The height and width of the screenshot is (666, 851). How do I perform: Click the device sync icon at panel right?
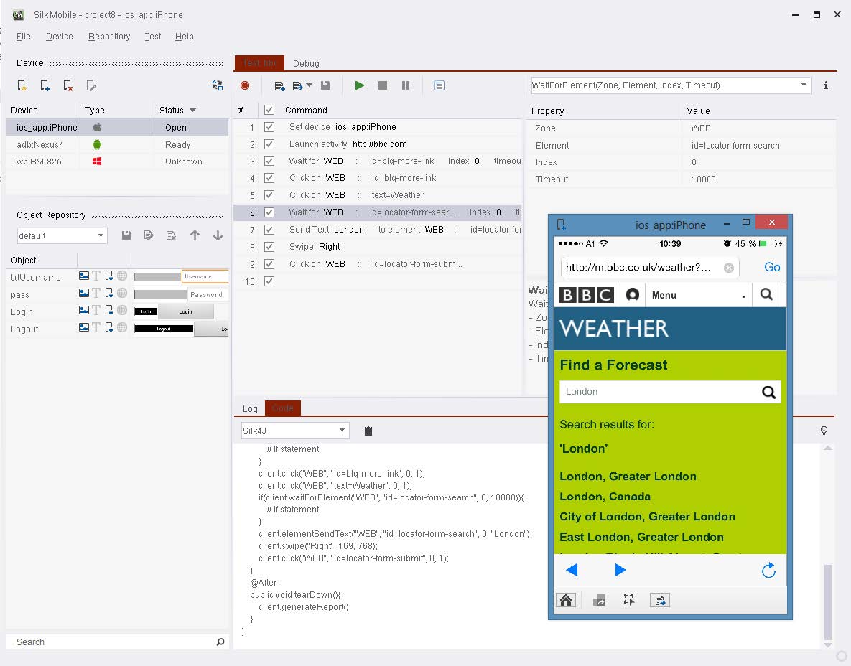click(217, 85)
